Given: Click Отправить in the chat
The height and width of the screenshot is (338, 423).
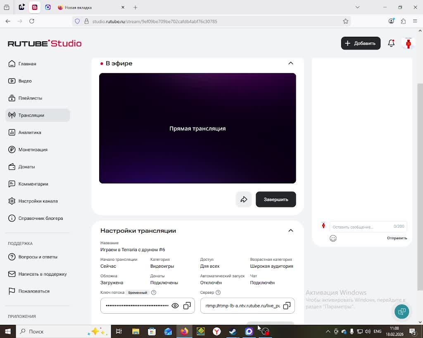Looking at the screenshot, I should [x=397, y=238].
